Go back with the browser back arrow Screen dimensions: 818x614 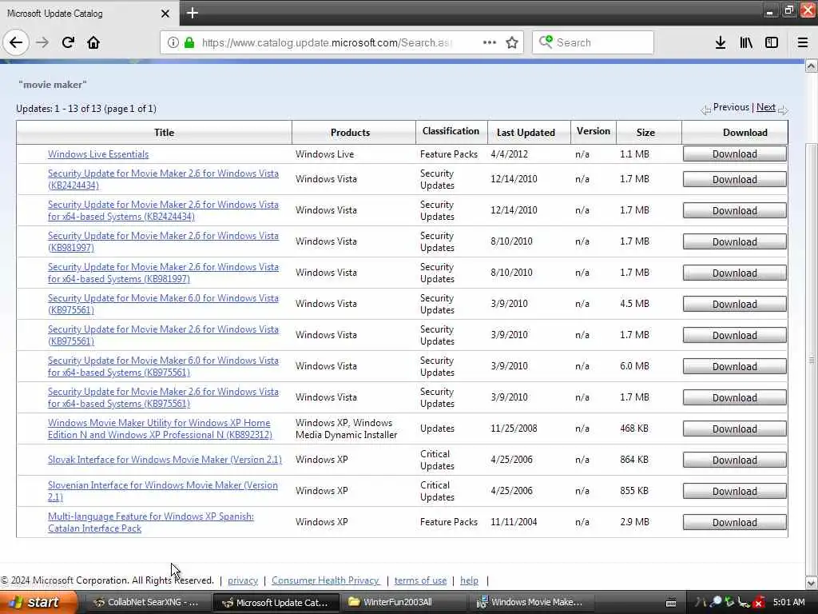click(16, 42)
